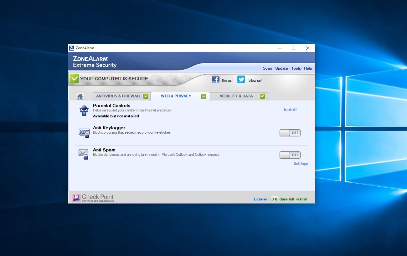This screenshot has height=256, width=407.
Task: Click the Web & Privacy green check icon
Action: coord(204,96)
